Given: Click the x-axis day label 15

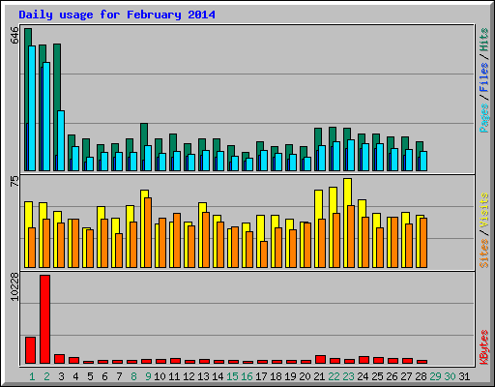Looking at the screenshot, I should (x=232, y=376).
